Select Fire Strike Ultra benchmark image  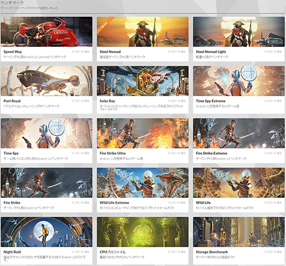[x=142, y=133]
